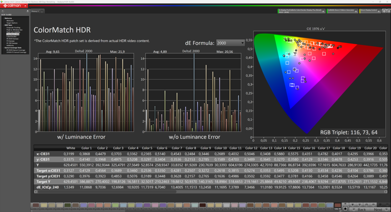Click the data table horizontal scrollbar
Screen dimensions: 391x212
click(x=108, y=192)
